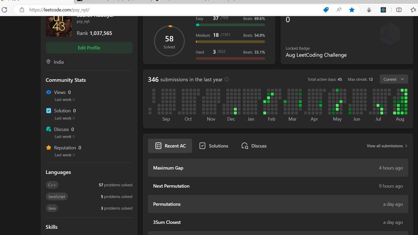Click the location pin icon beside India
The height and width of the screenshot is (235, 418).
[x=48, y=62]
